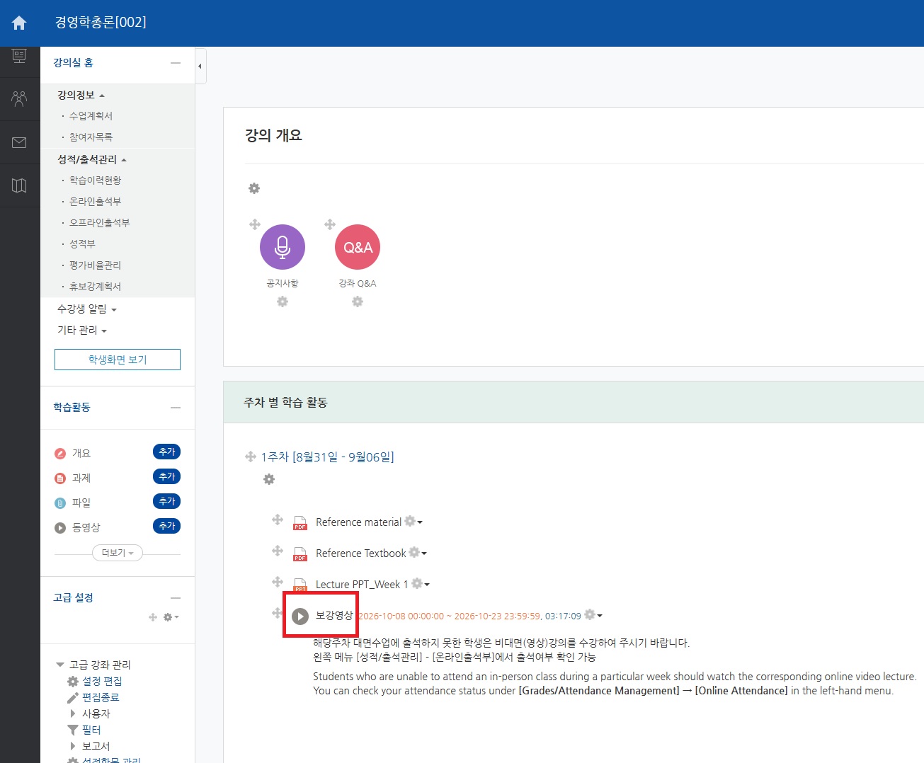Click the 학생화면 보기 button

[x=118, y=360]
